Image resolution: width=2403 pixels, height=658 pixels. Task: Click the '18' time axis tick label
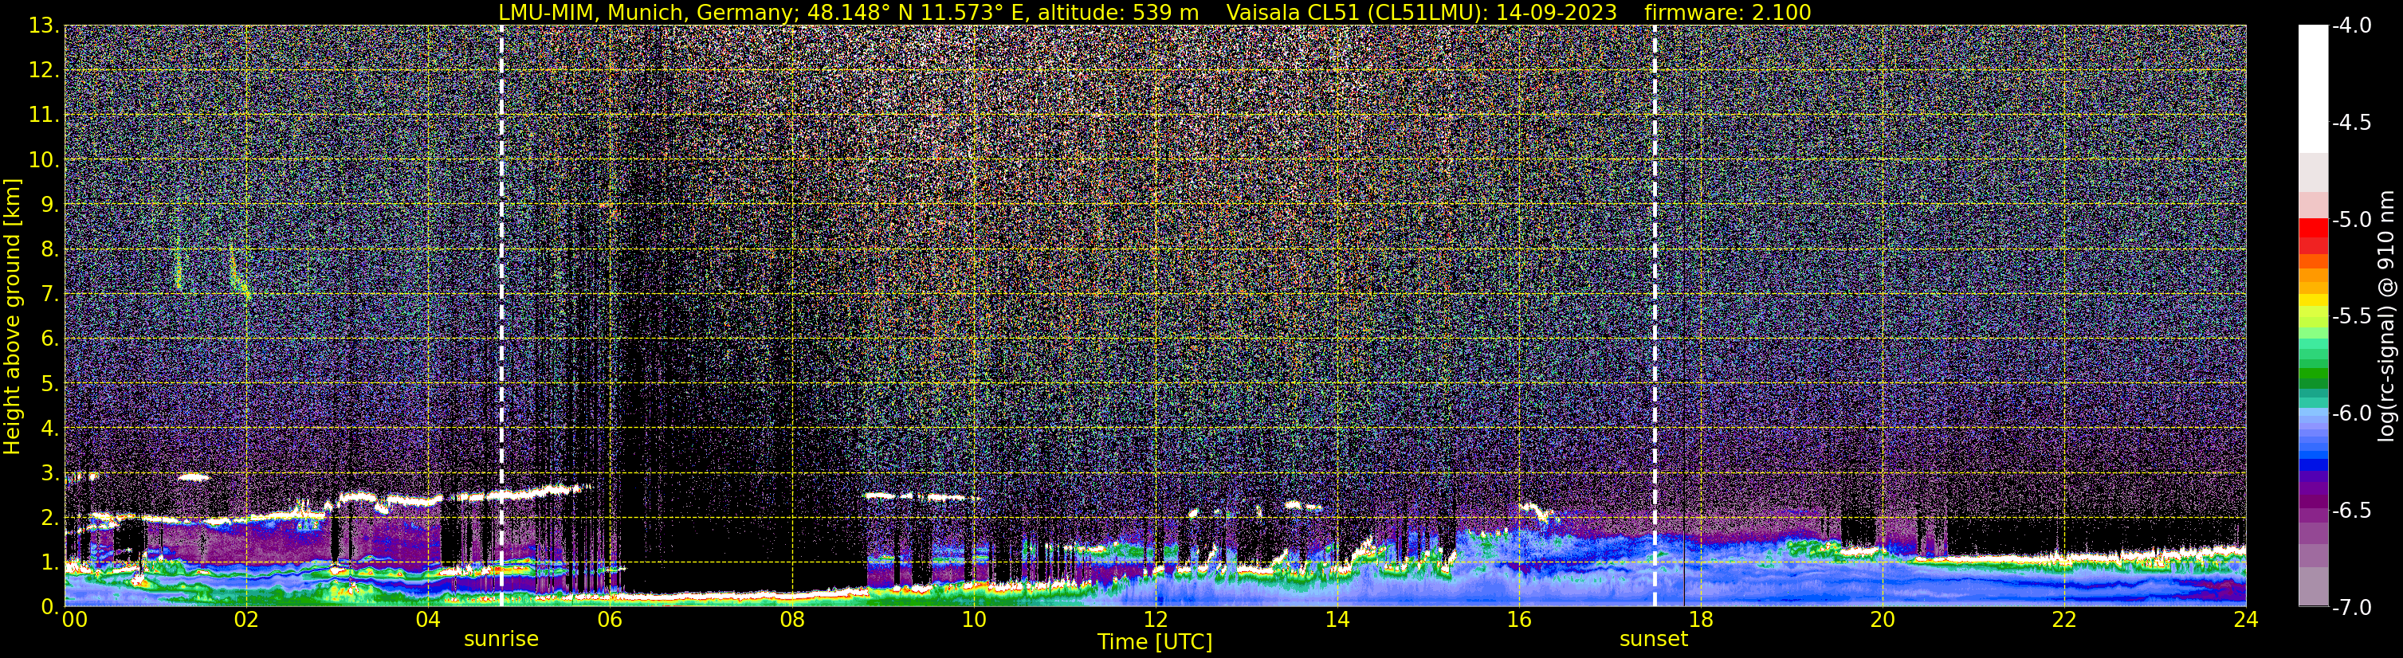1701,620
